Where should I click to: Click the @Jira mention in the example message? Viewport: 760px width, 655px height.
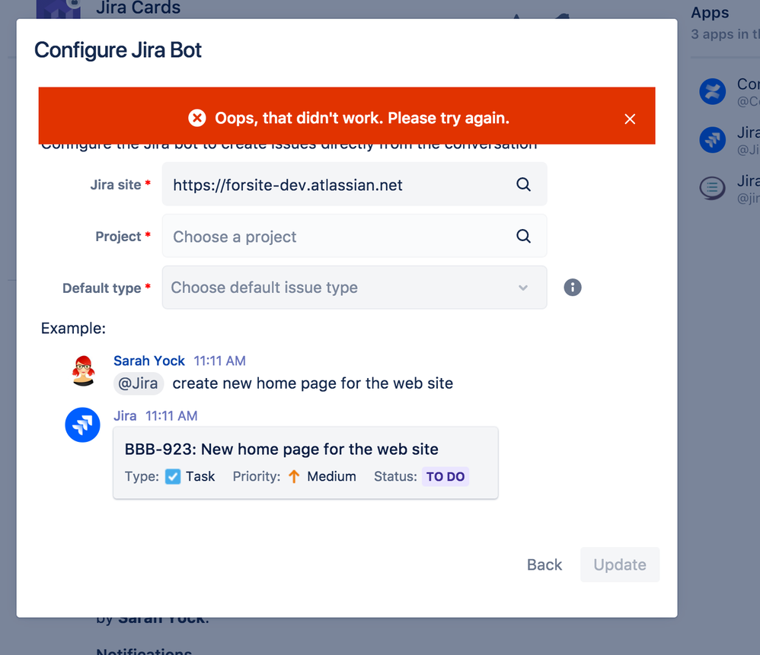pyautogui.click(x=138, y=383)
